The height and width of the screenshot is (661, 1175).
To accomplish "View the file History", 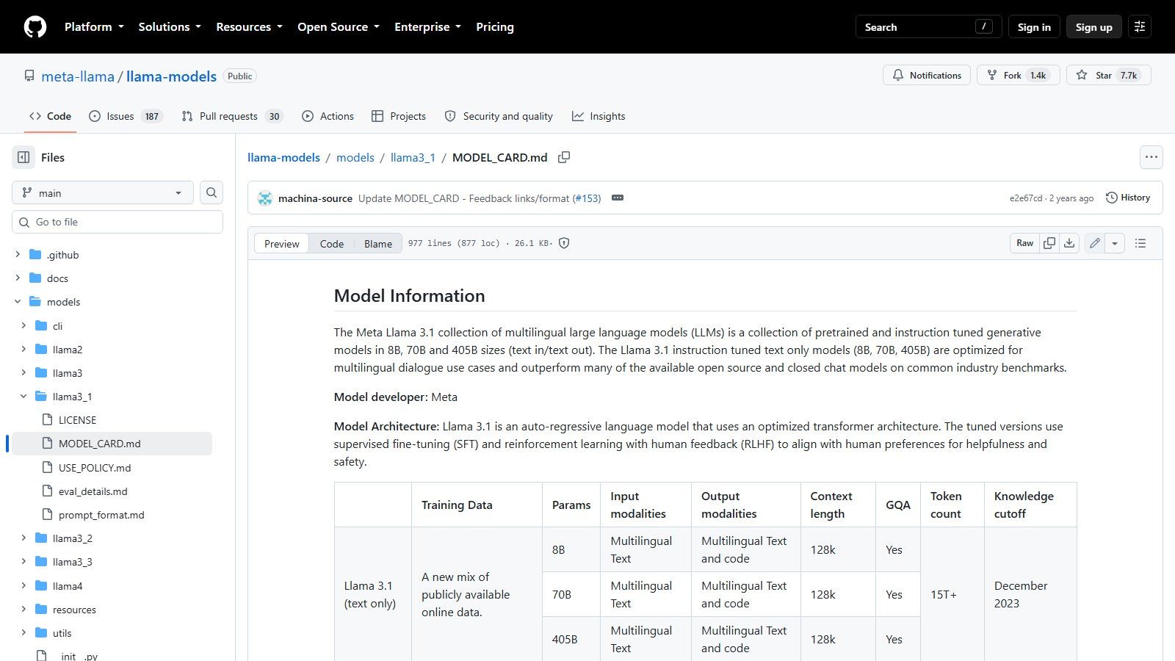I will coord(1128,198).
